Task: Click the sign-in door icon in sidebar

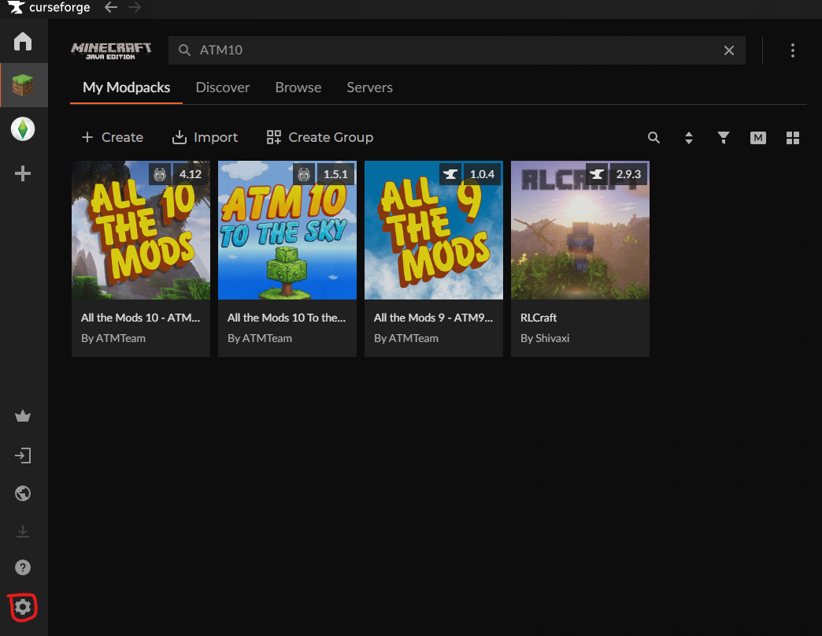Action: tap(23, 456)
